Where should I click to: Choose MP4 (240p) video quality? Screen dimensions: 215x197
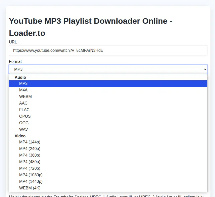tap(108, 149)
